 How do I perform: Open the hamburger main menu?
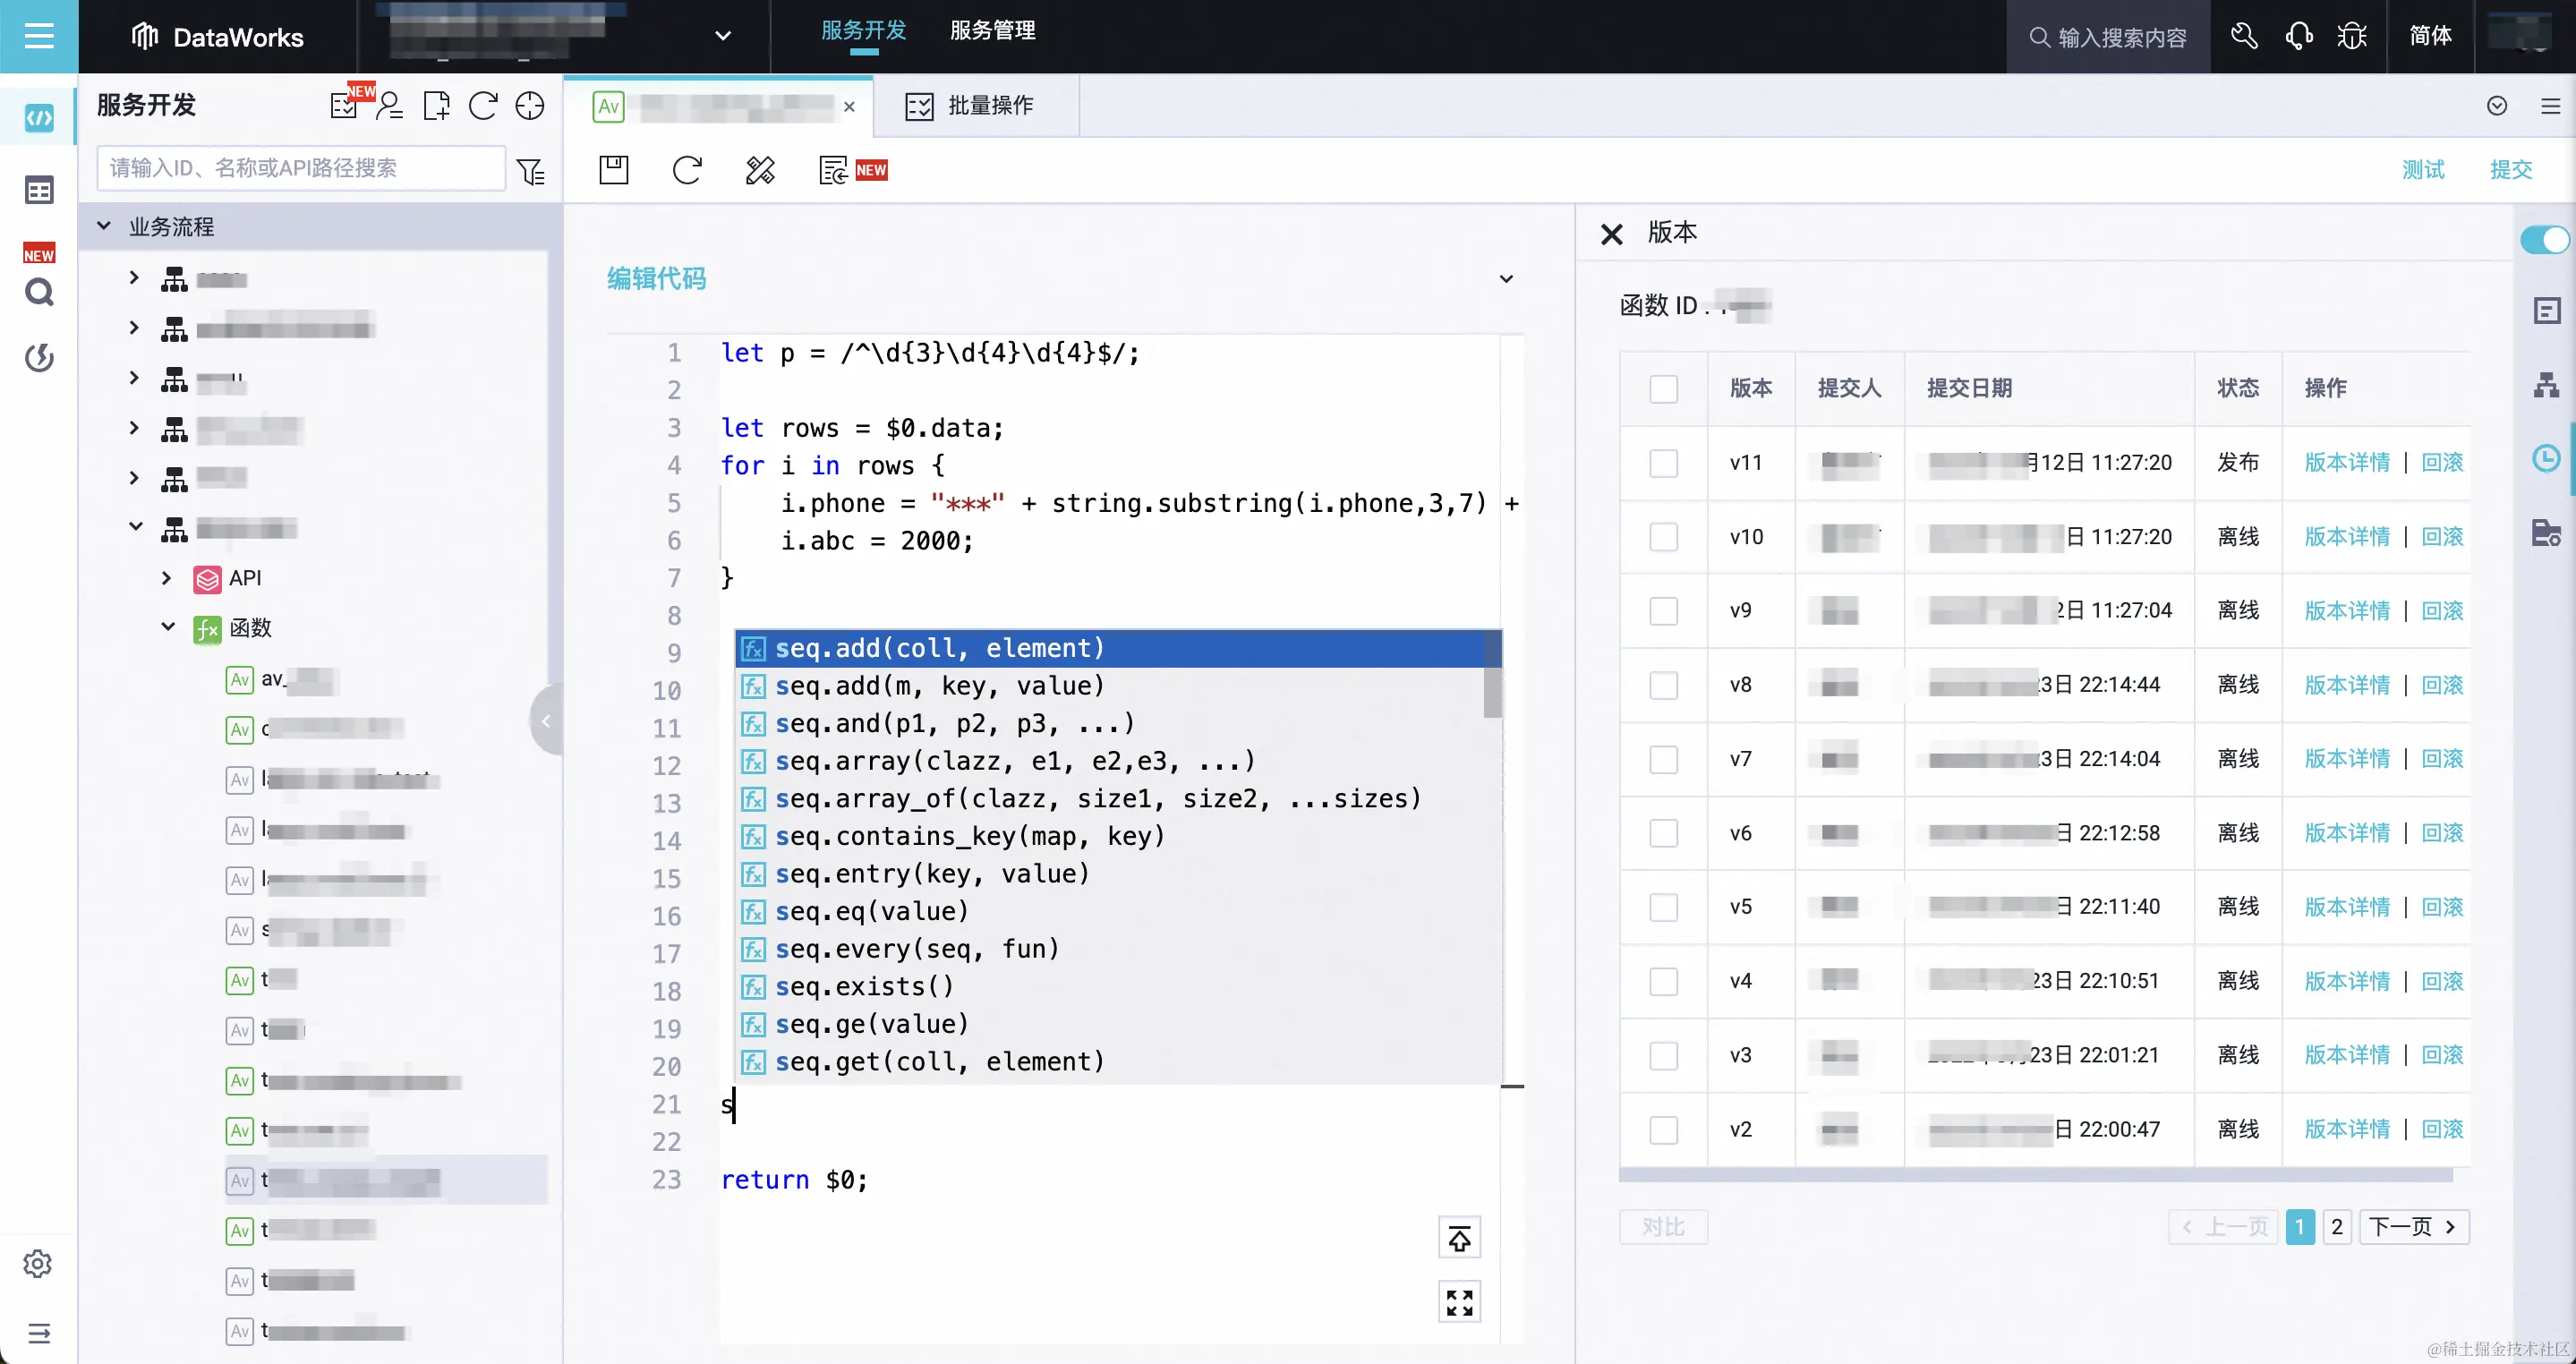pyautogui.click(x=39, y=37)
